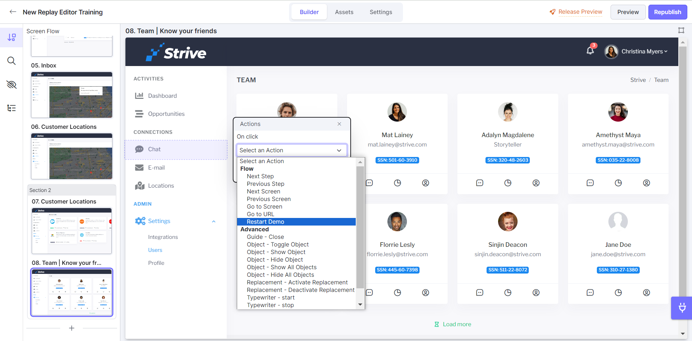Viewport: 692px width, 341px height.
Task: Open Users under Settings
Action: coord(155,250)
